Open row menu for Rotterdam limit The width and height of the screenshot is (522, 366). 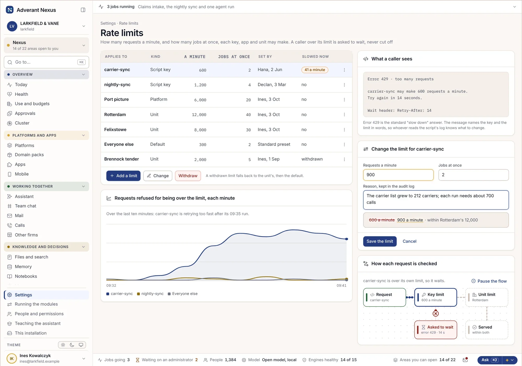click(344, 115)
